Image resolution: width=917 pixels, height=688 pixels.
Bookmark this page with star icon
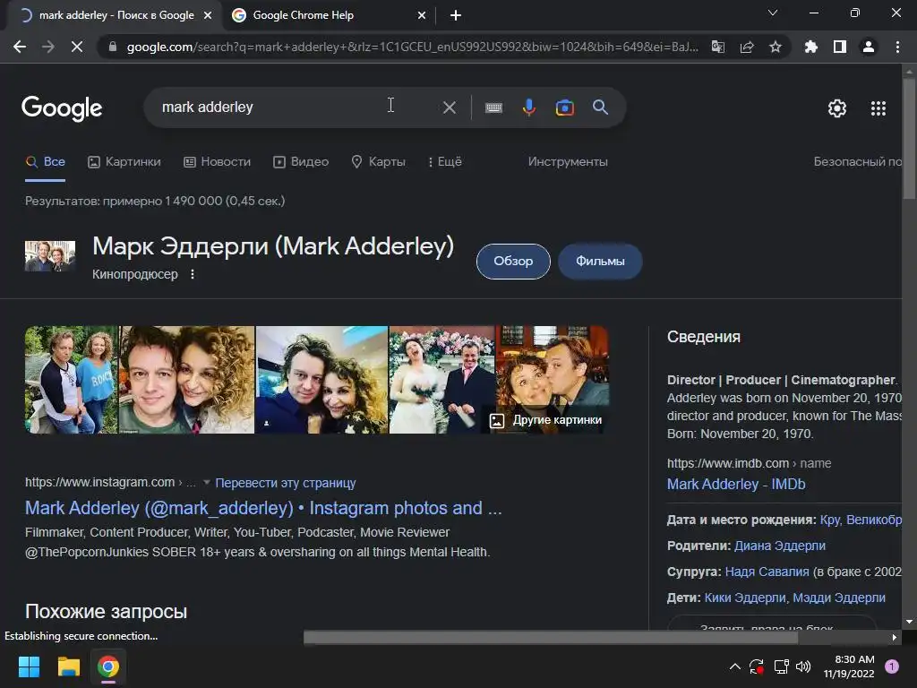click(x=776, y=47)
